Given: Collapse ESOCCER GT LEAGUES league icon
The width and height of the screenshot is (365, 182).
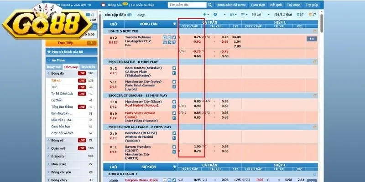Looking at the screenshot, I should point(315,96).
